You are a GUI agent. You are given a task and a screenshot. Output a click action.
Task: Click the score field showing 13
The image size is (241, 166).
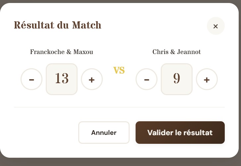coord(62,79)
